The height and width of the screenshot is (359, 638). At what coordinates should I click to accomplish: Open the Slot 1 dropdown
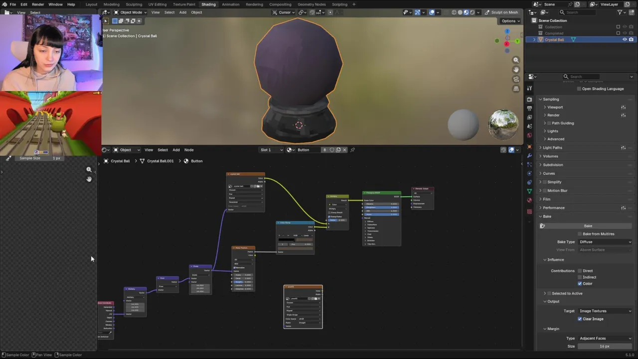pos(272,150)
